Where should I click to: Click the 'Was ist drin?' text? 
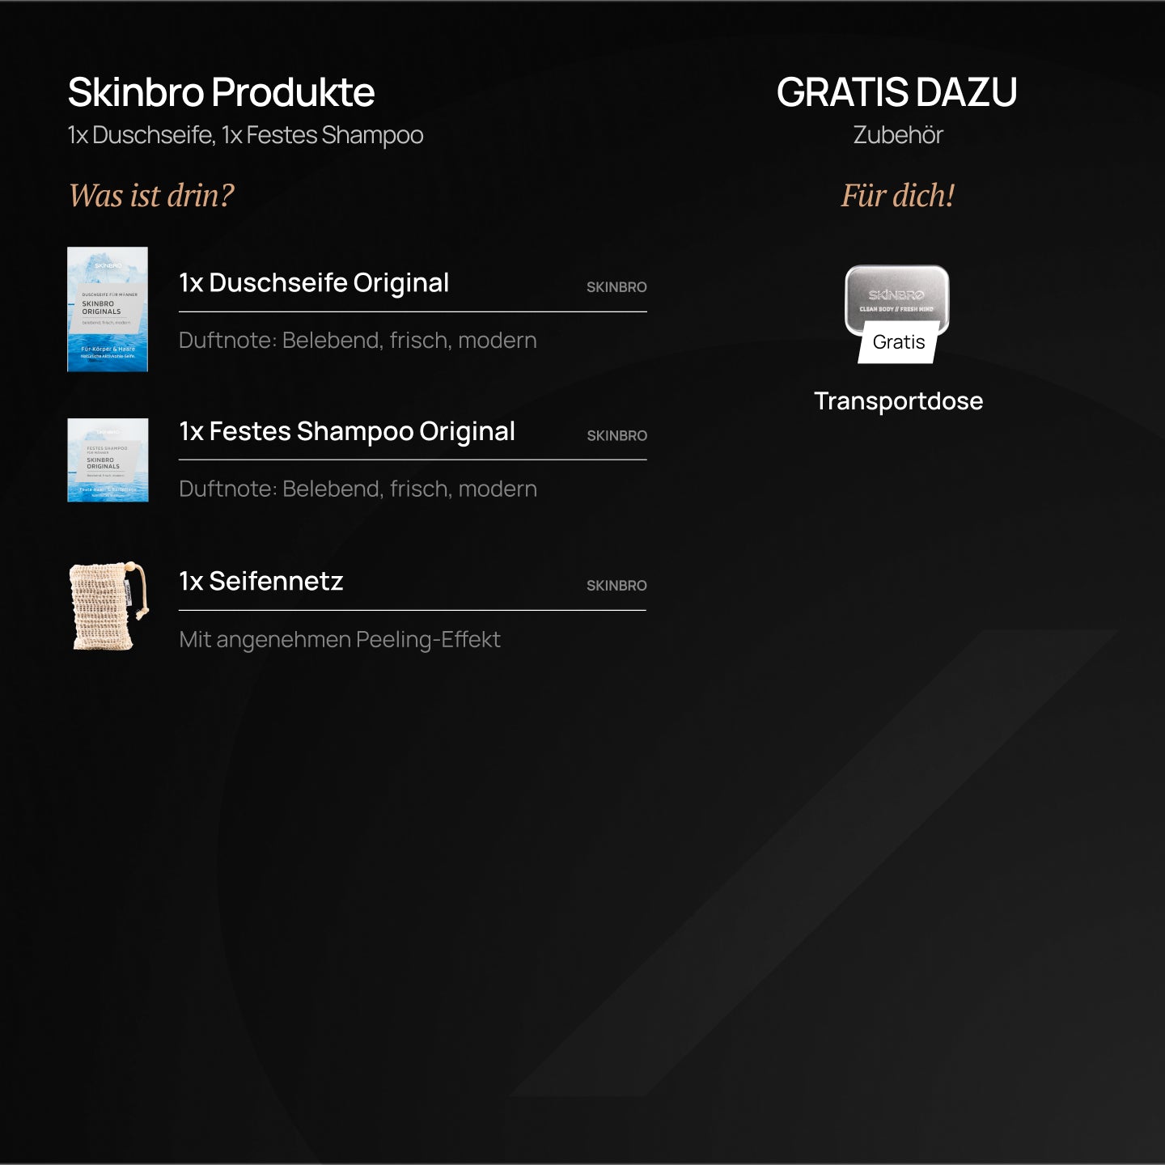click(x=151, y=195)
